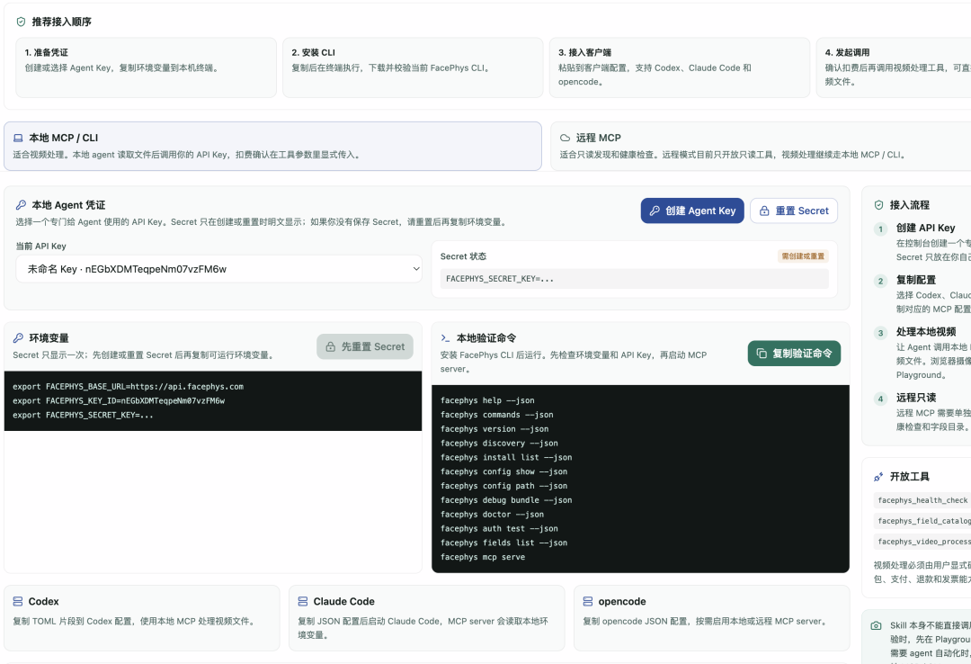Open the 1. 准备凭证 step card
Image resolution: width=971 pixels, height=664 pixels.
tap(147, 67)
